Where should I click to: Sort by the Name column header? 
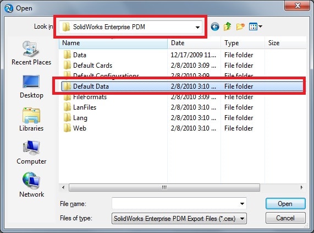[x=113, y=43]
